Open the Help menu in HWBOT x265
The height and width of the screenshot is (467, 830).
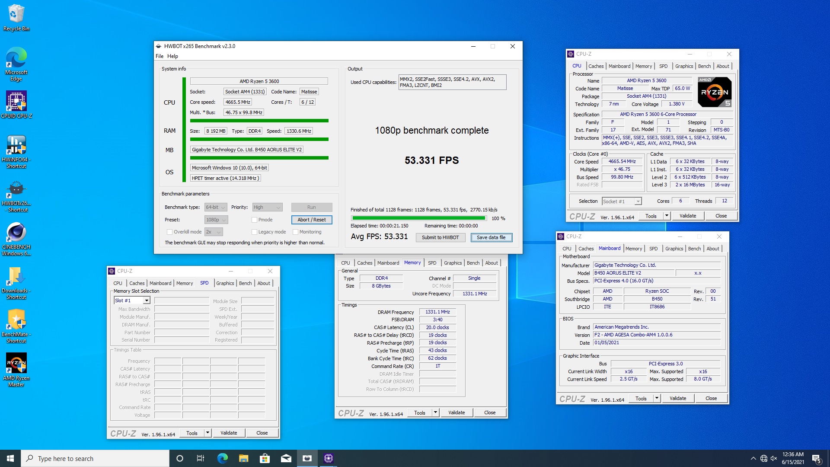click(x=172, y=56)
